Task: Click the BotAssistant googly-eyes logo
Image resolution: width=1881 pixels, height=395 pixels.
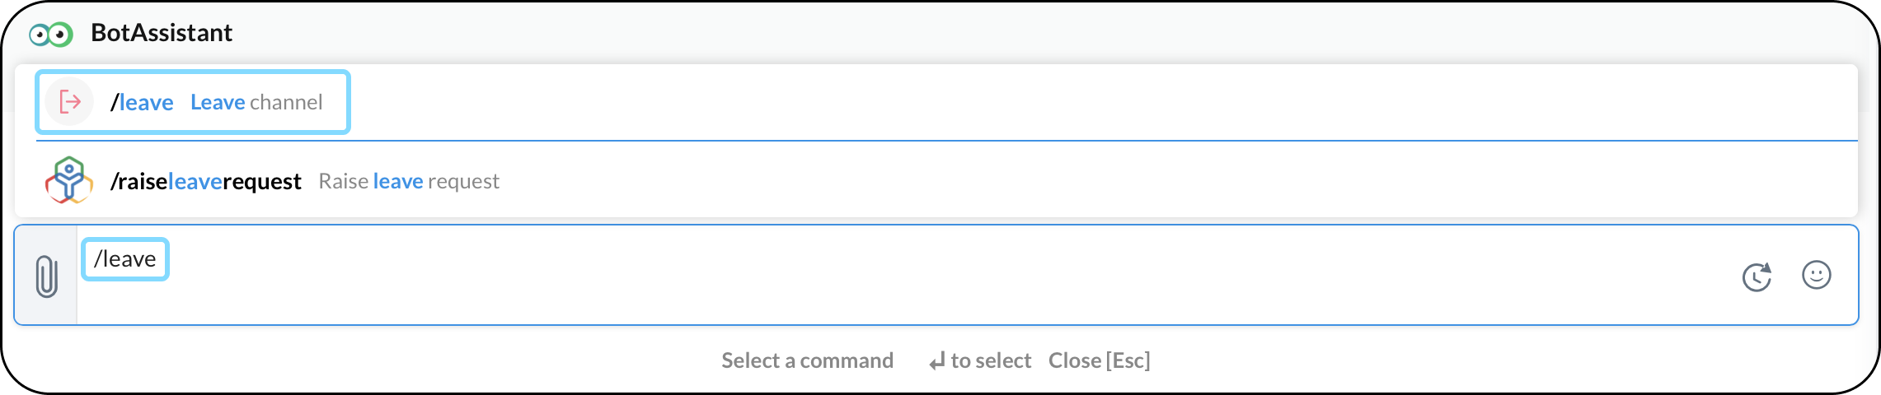Action: (51, 35)
